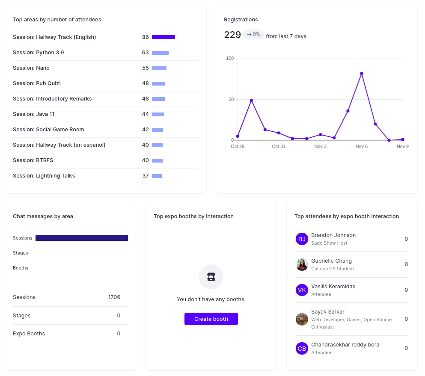425x376 pixels.
Task: Click Chandrasekhar reddy bora's CB avatar
Action: click(x=302, y=348)
